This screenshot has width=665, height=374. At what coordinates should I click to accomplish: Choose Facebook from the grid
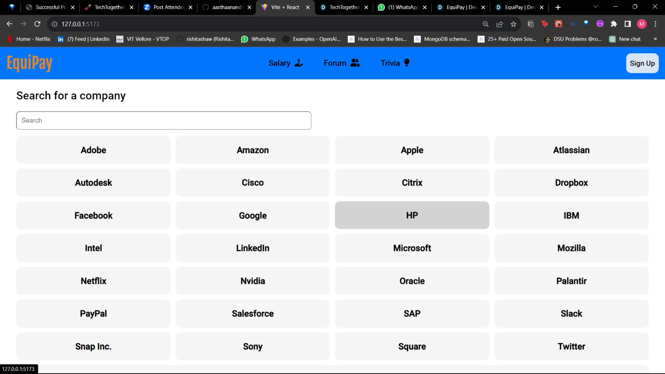94,215
